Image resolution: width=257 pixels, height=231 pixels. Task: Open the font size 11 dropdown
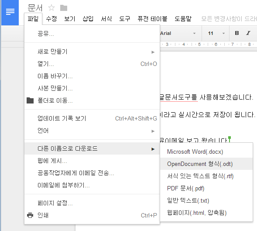tap(216, 33)
